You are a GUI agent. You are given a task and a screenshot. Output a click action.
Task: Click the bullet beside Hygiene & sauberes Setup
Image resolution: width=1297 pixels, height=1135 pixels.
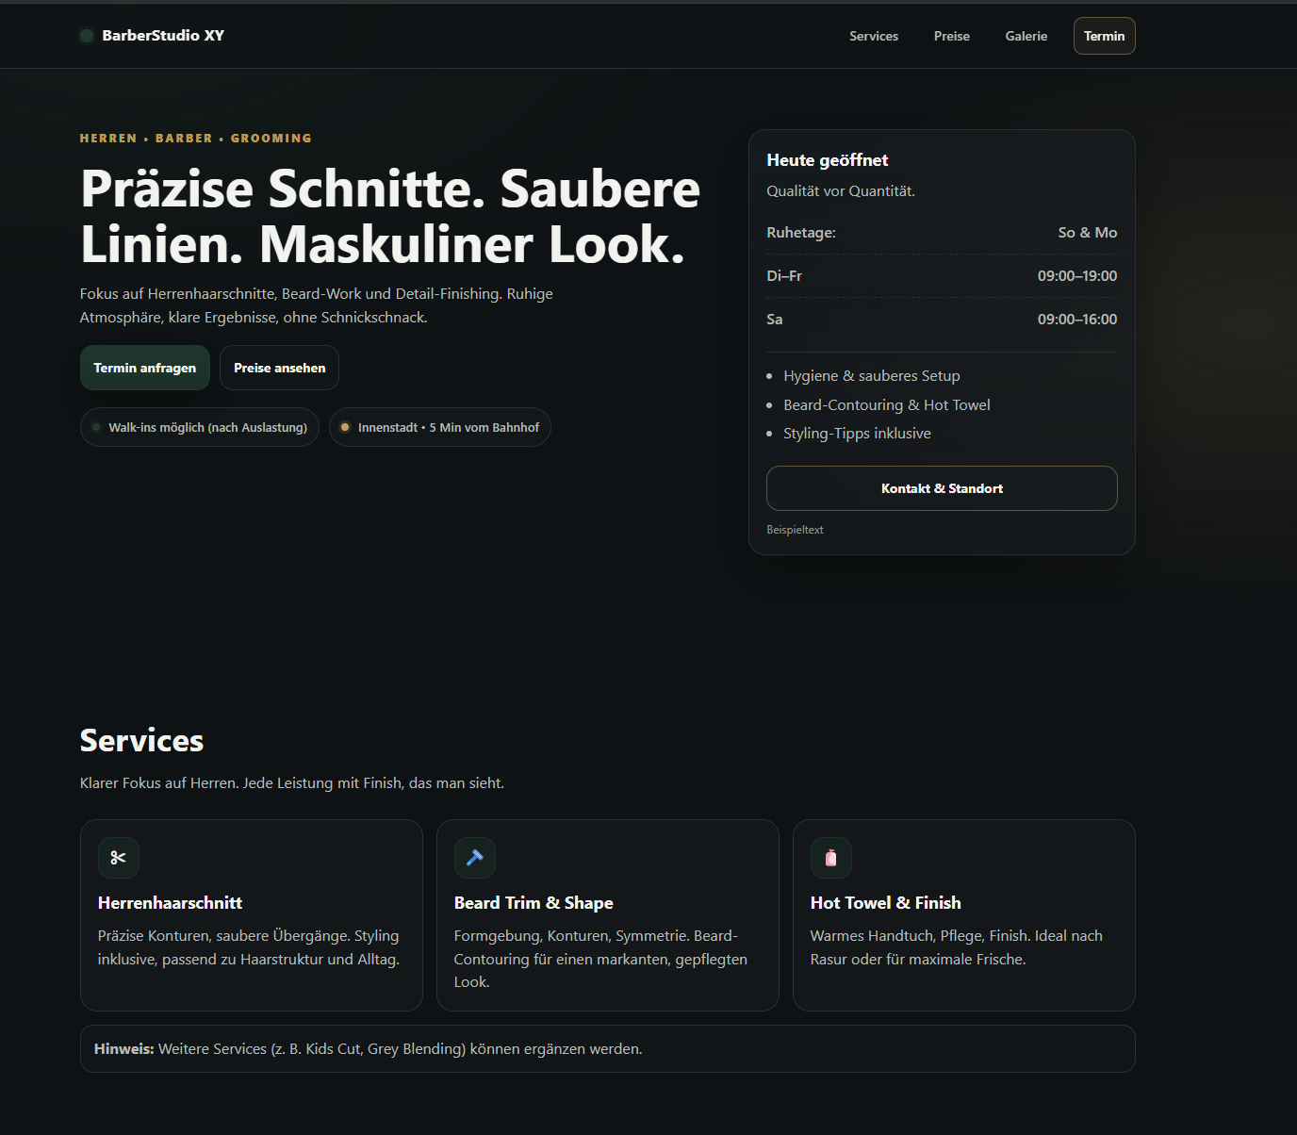771,376
